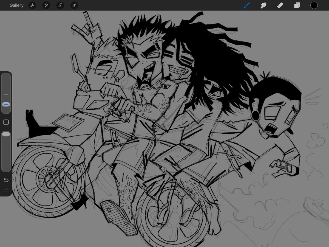Open the Layers panel
The height and width of the screenshot is (247, 329).
tap(297, 5)
